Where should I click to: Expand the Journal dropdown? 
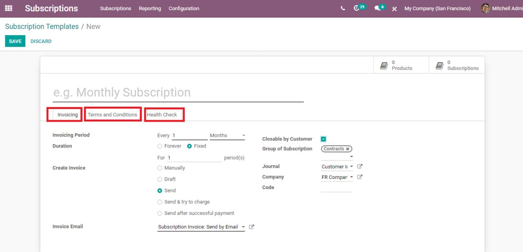(337, 167)
